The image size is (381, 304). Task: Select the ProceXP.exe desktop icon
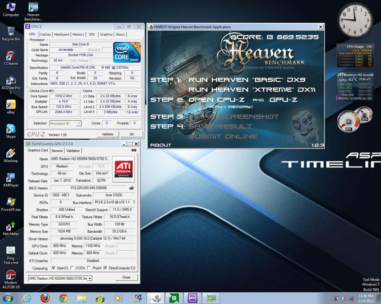[11, 204]
